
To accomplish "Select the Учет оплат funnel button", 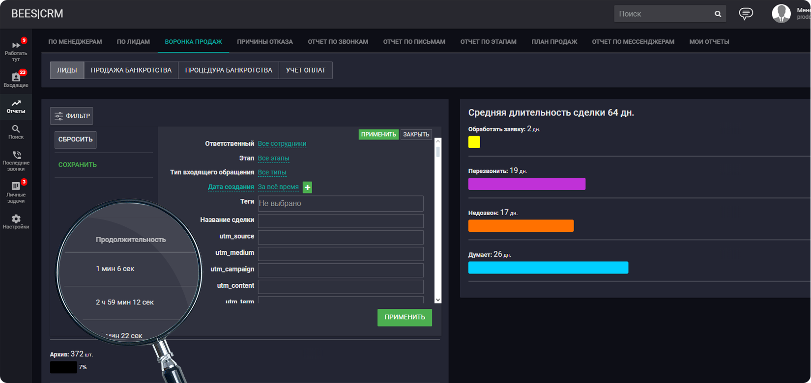I will tap(306, 70).
